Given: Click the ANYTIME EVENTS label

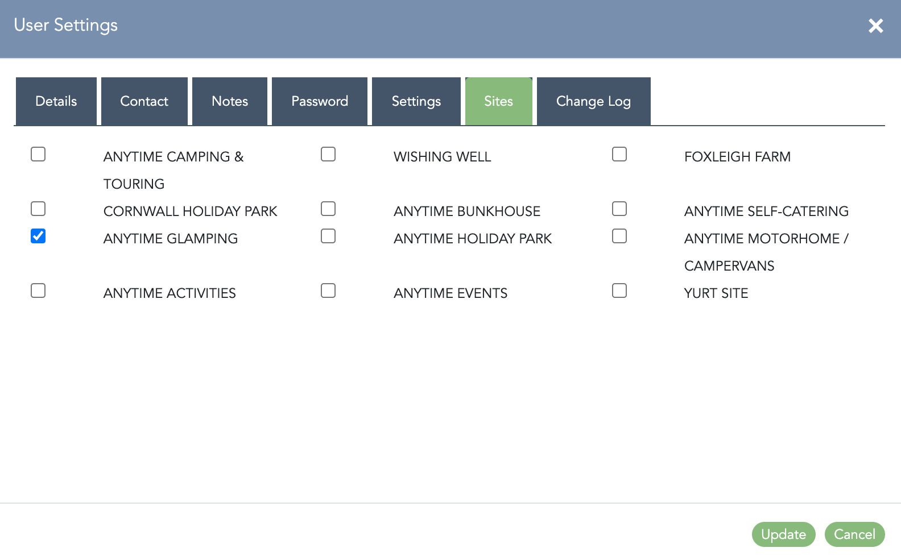Looking at the screenshot, I should click(450, 293).
